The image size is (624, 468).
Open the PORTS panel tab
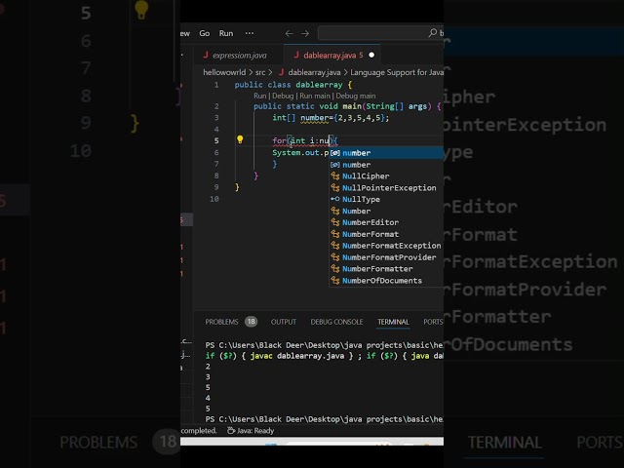(433, 322)
